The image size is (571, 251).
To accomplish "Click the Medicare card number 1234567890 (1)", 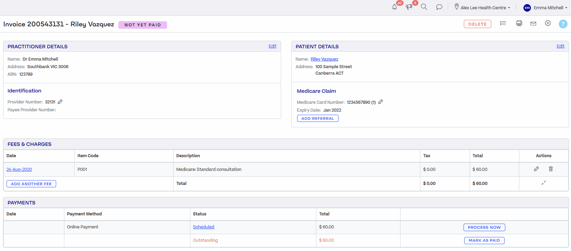I will click(x=361, y=102).
